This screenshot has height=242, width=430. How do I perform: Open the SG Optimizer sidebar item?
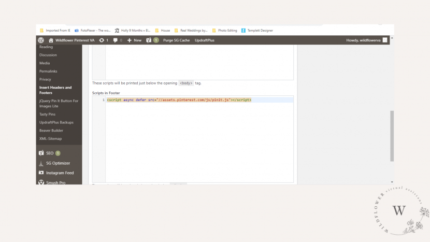58,163
